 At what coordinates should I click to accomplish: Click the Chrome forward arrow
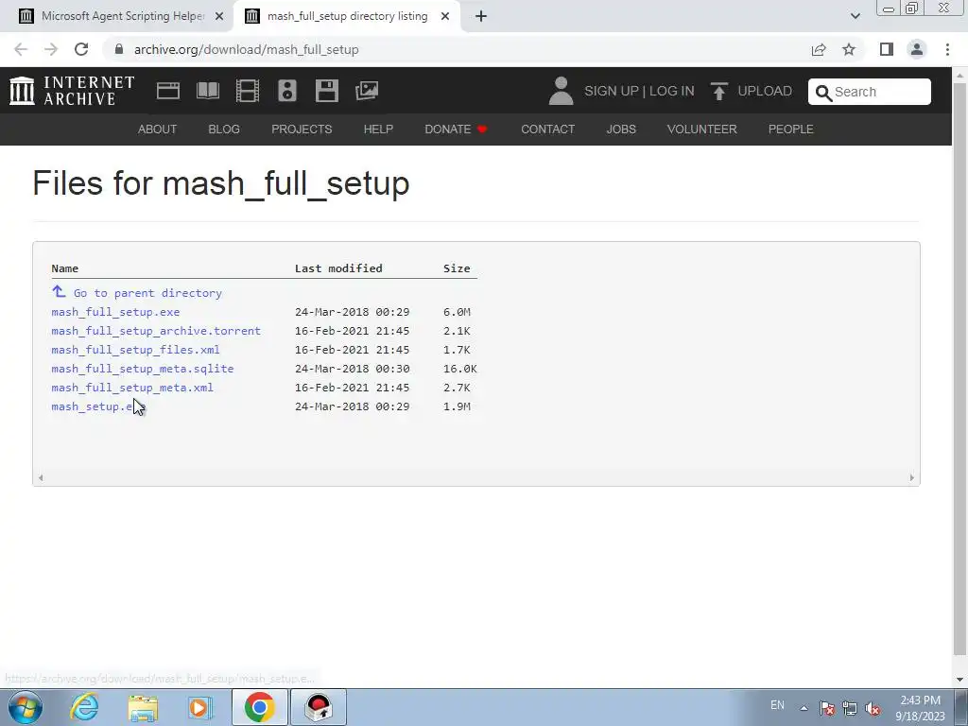pyautogui.click(x=51, y=49)
